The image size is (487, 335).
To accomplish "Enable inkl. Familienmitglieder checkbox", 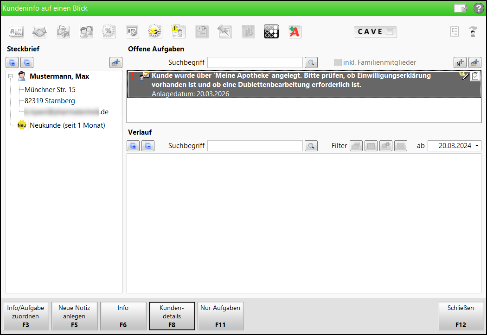I will point(338,62).
